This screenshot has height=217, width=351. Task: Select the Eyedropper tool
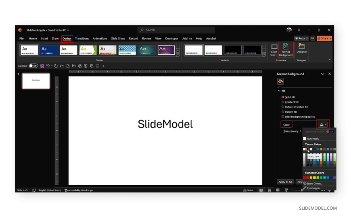pos(313,188)
